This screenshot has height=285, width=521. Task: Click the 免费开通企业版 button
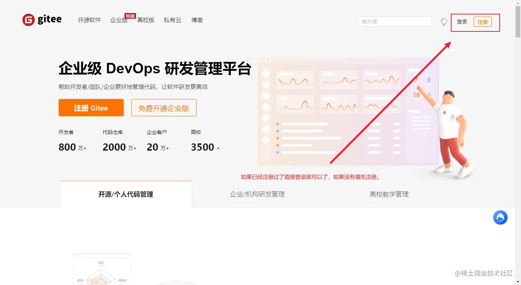(x=164, y=108)
